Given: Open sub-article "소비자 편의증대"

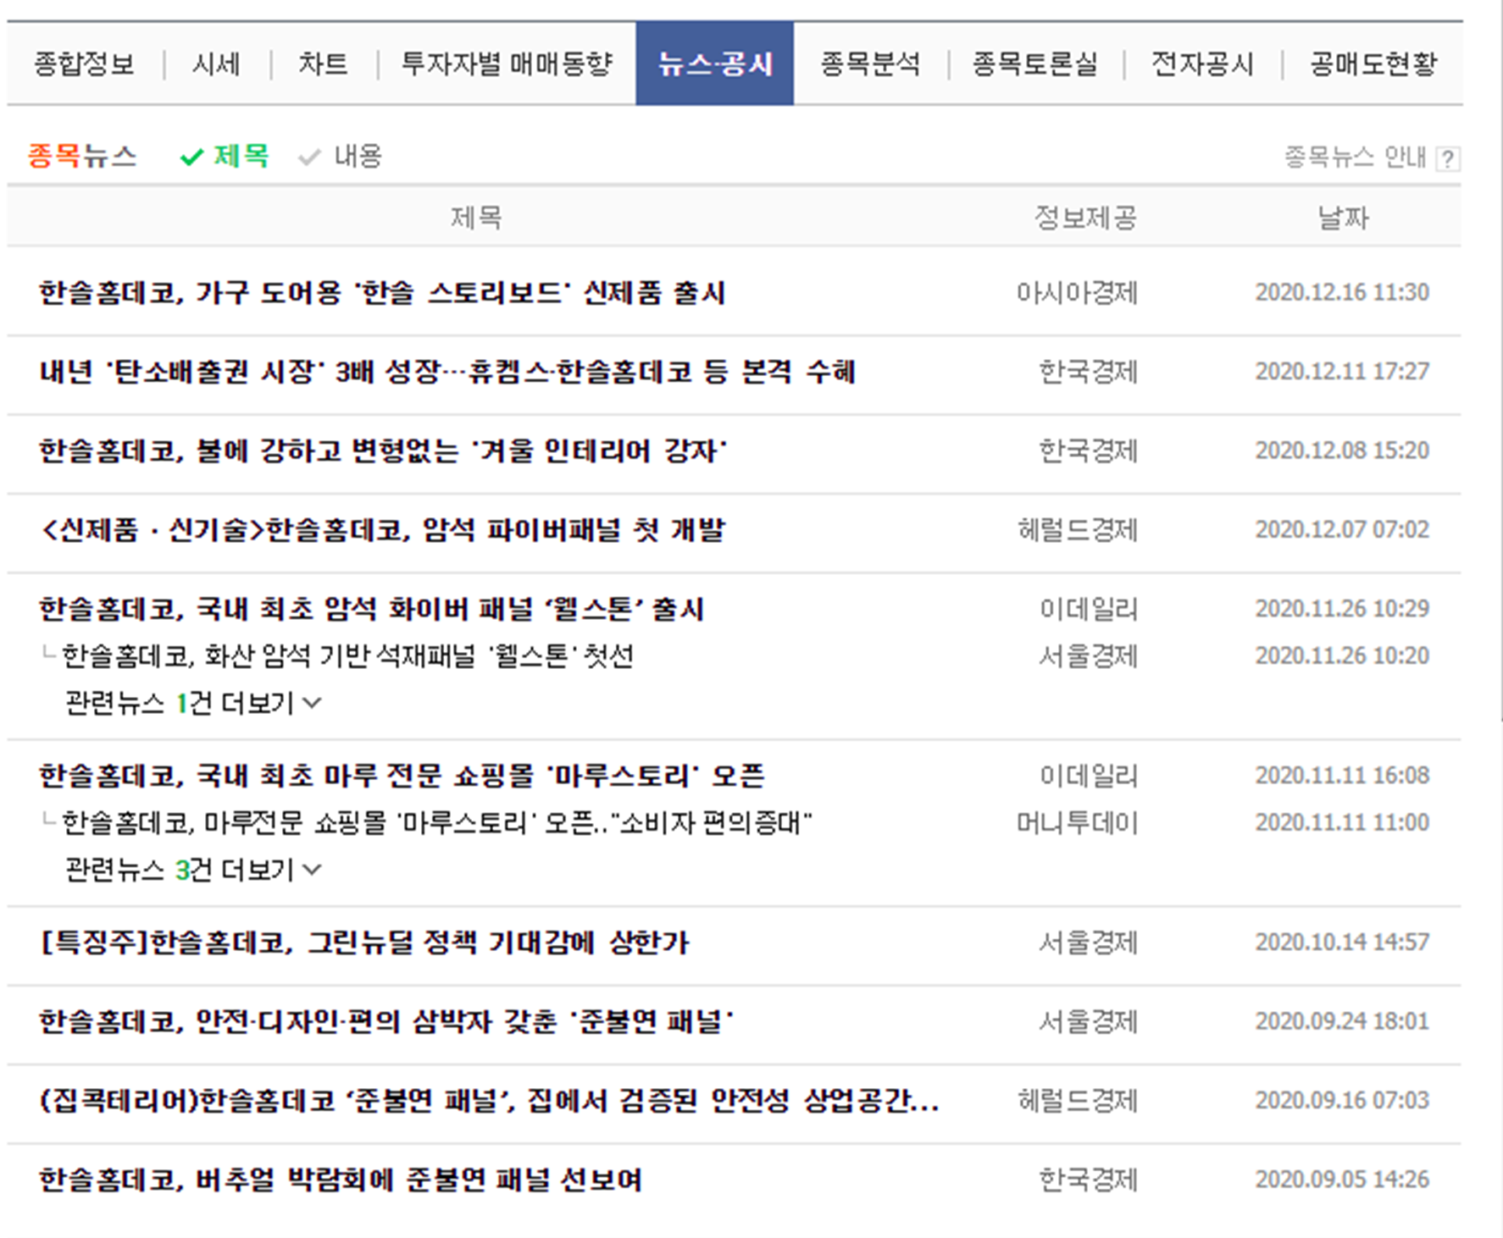Looking at the screenshot, I should coord(437,822).
